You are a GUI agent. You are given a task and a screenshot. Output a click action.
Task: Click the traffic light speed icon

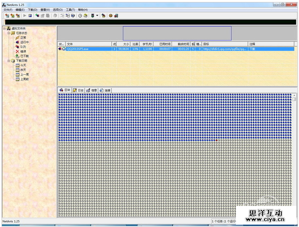92,15
